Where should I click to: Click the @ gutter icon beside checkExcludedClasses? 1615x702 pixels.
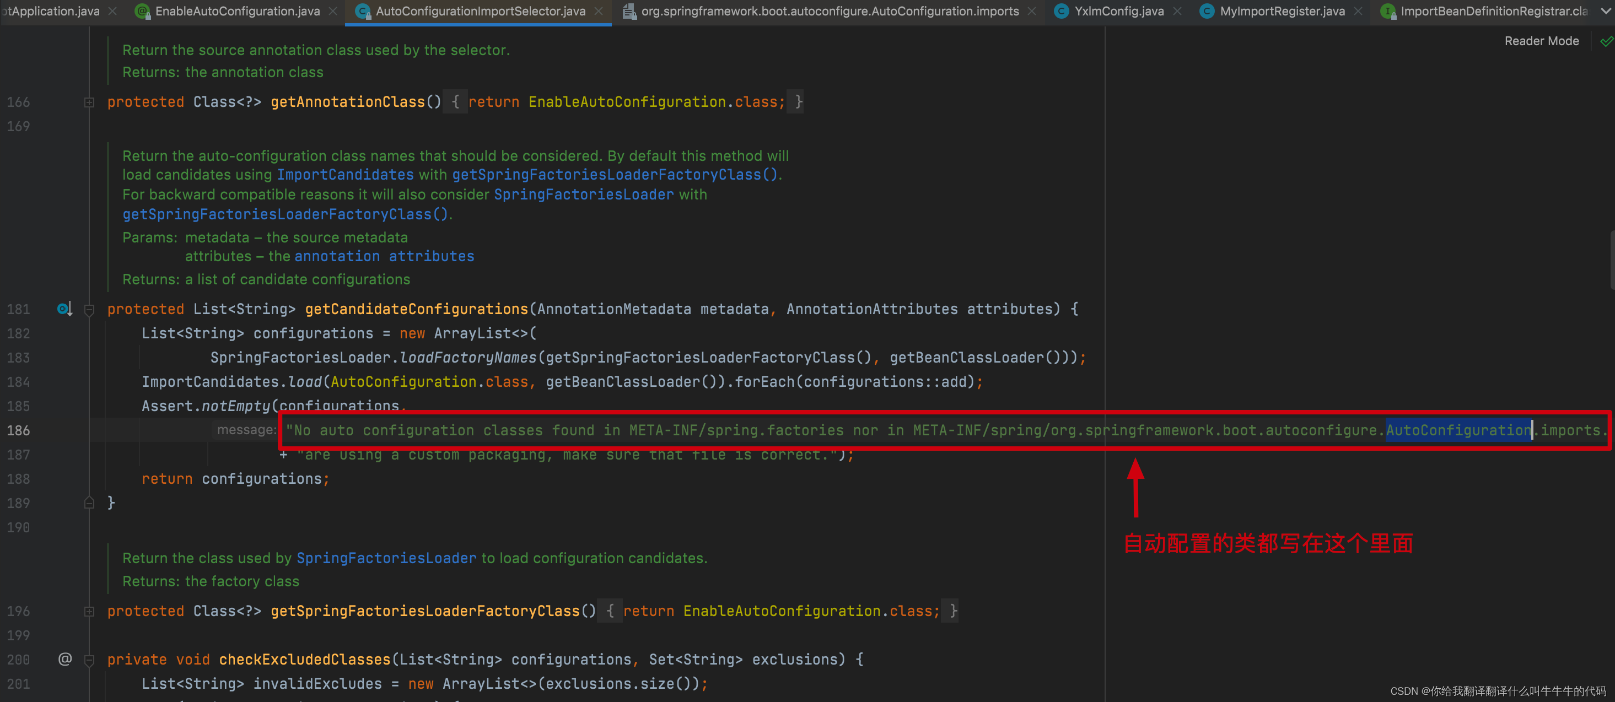[x=64, y=659]
